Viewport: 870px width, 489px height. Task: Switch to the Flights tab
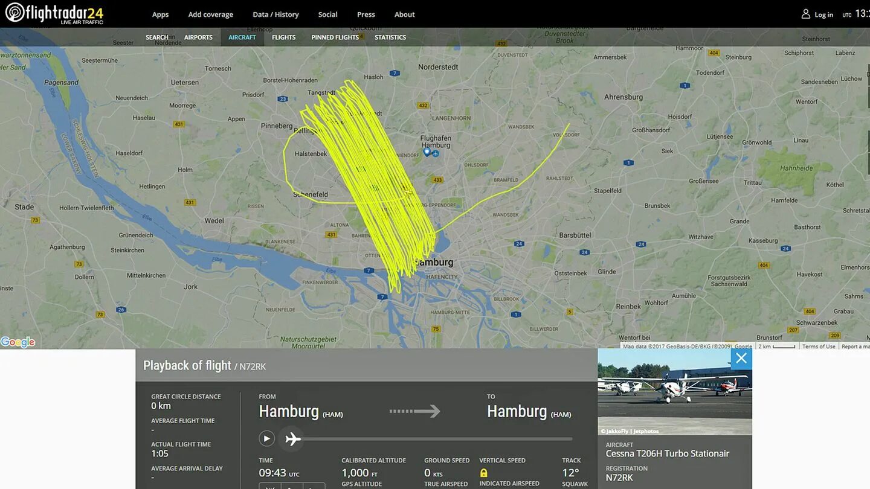[283, 37]
